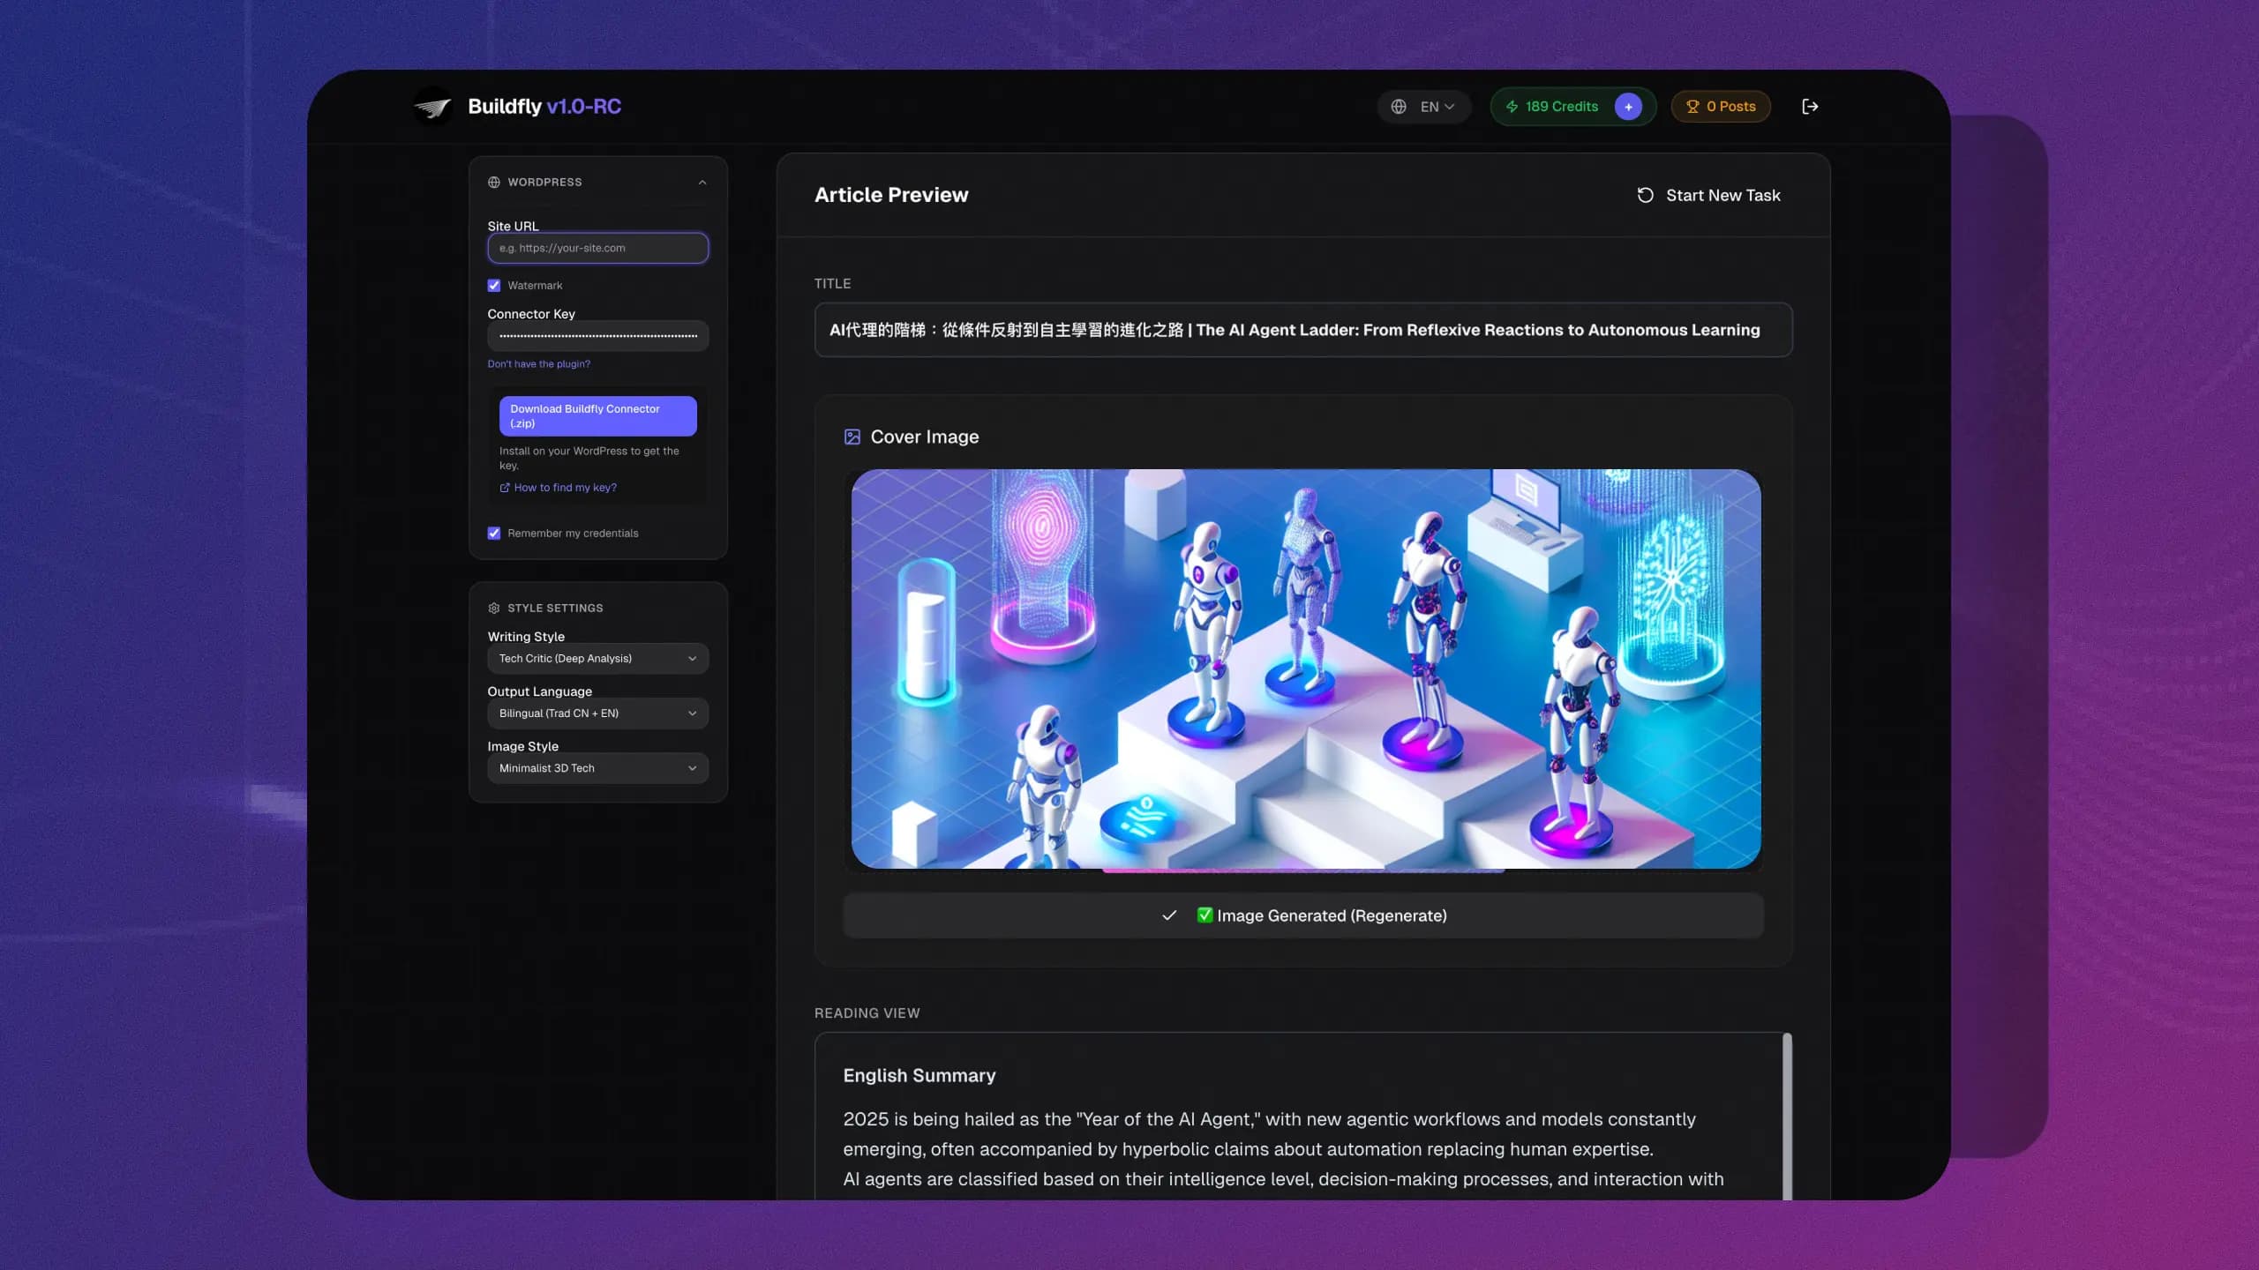Click the Style Settings gear icon
The image size is (2259, 1270).
[x=494, y=609]
